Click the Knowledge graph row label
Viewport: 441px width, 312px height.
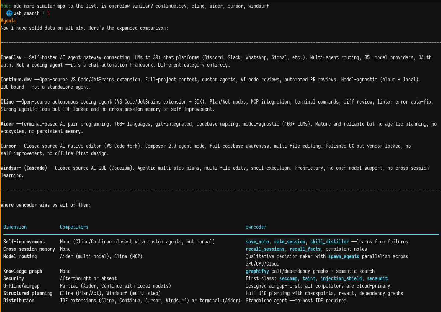(x=22, y=271)
